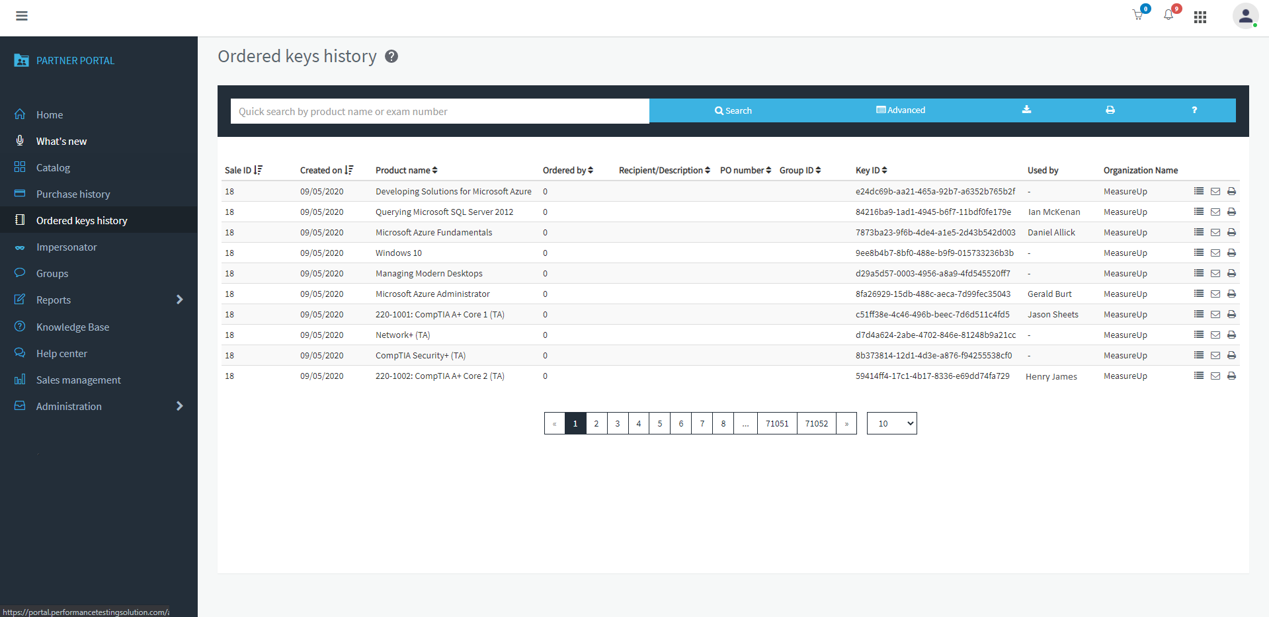1269x617 pixels.
Task: Click Used by name Henry James
Action: click(1051, 376)
